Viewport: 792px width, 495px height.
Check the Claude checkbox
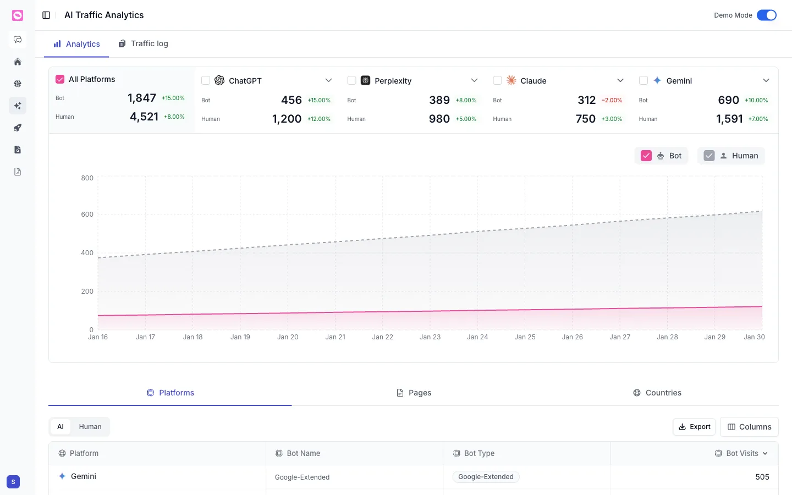tap(497, 80)
